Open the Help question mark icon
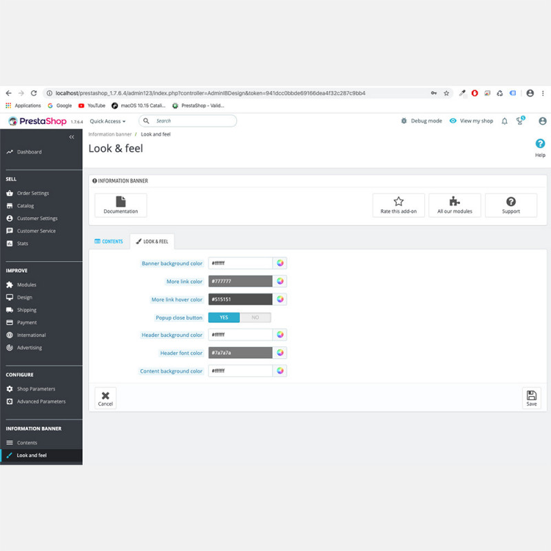Image resolution: width=551 pixels, height=551 pixels. tap(540, 143)
